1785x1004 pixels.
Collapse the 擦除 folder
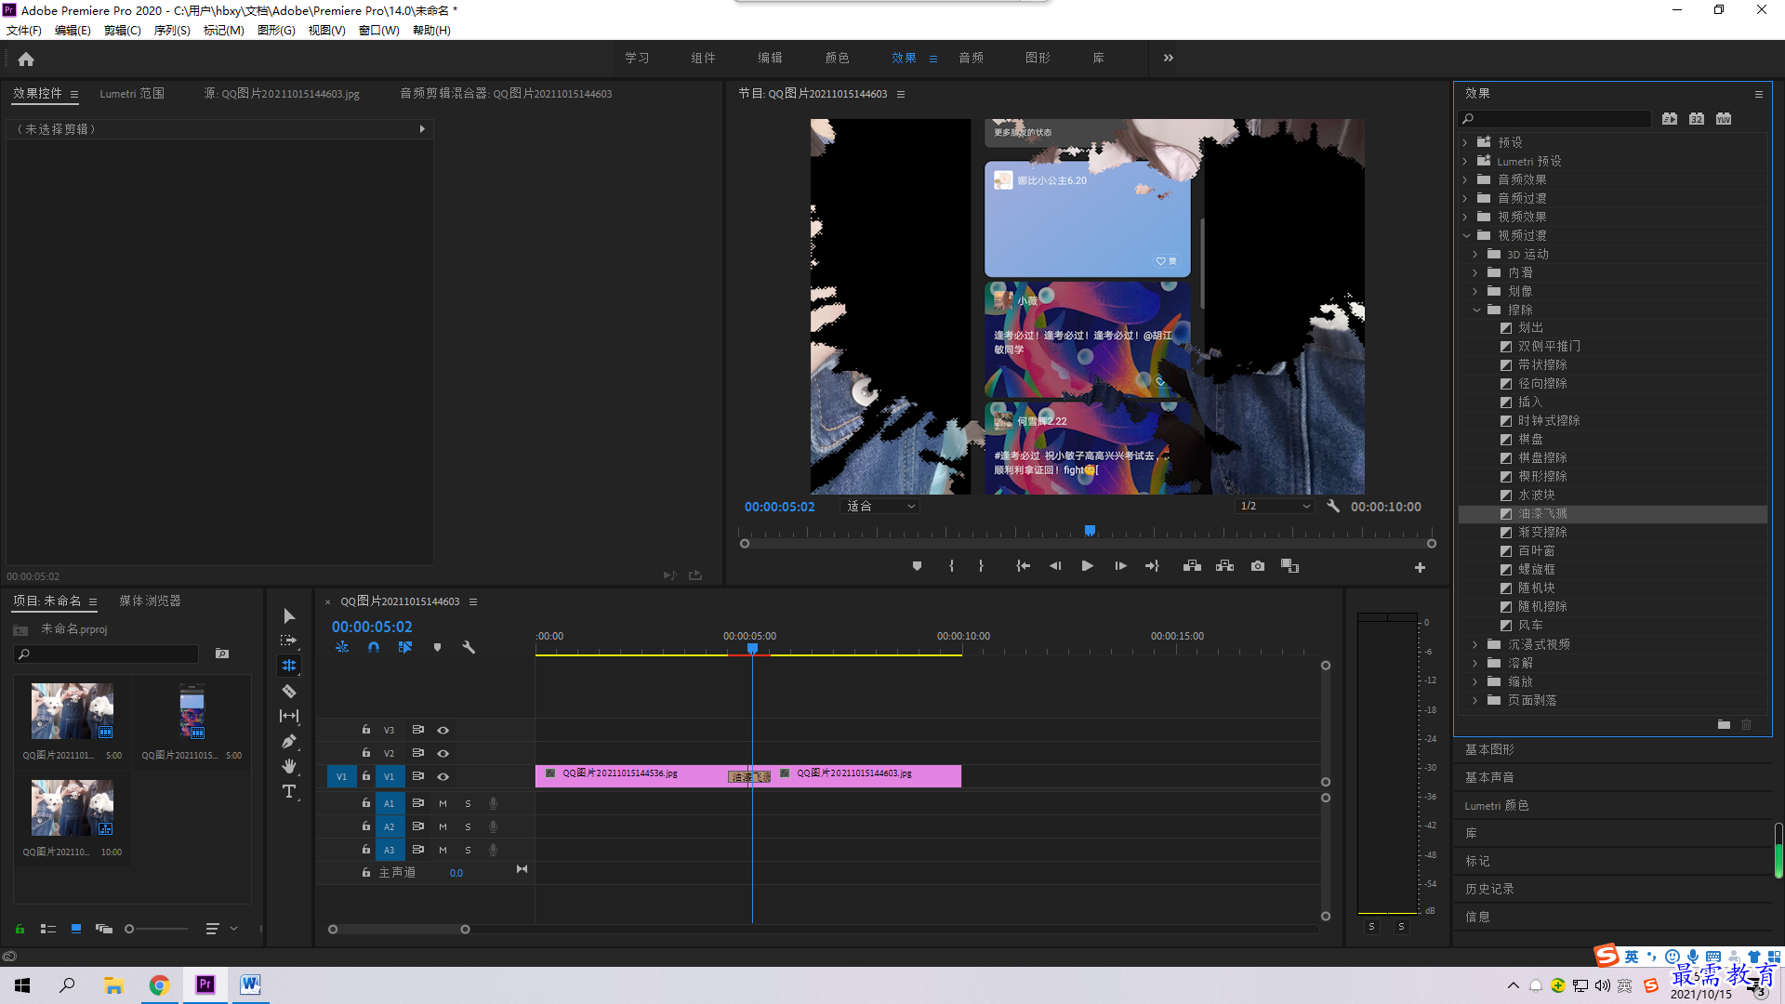(x=1475, y=310)
